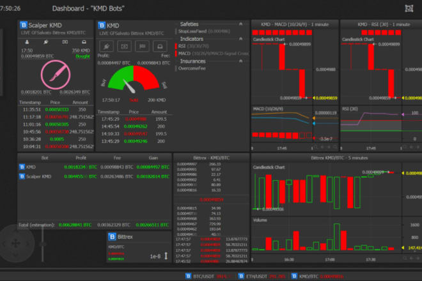This screenshot has width=422, height=281.
Task: Click the Gain column header in bot table
Action: point(153,158)
